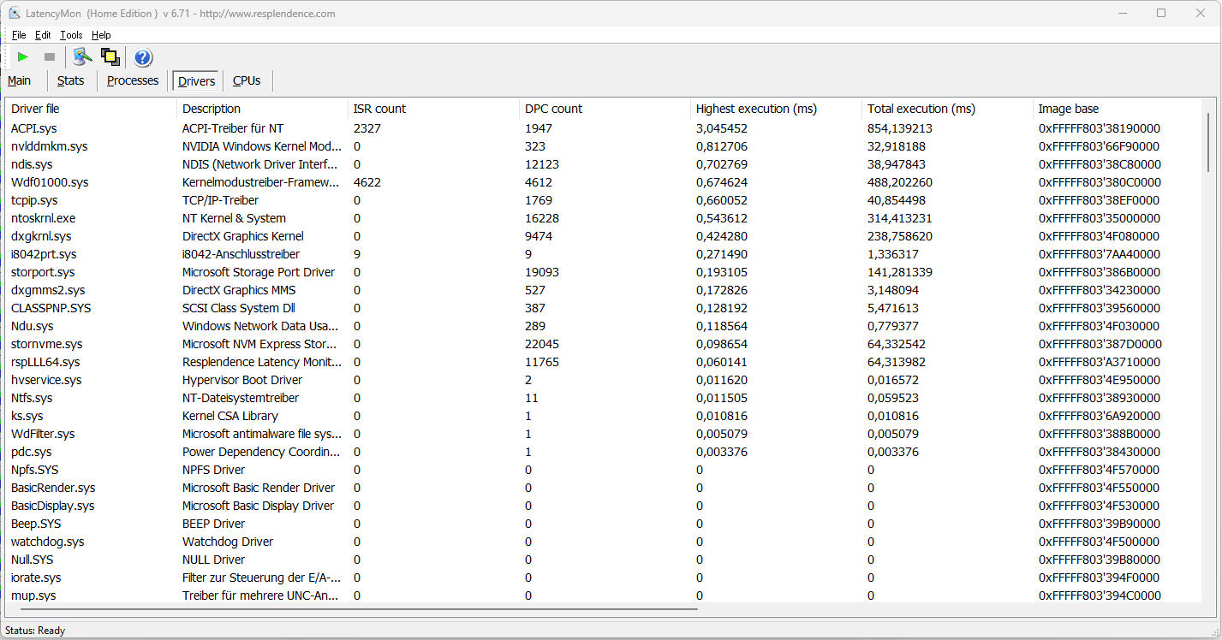This screenshot has height=640, width=1222.
Task: Open the Stats tab
Action: tap(71, 80)
